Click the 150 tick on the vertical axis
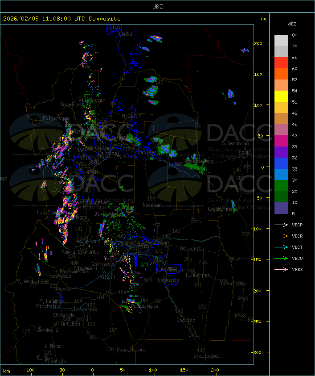The width and height of the screenshot is (315, 376). coord(258,74)
